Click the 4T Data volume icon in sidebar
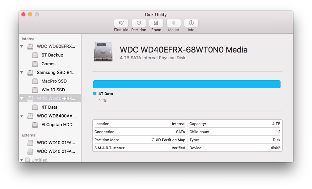The image size is (312, 189). pyautogui.click(x=35, y=107)
